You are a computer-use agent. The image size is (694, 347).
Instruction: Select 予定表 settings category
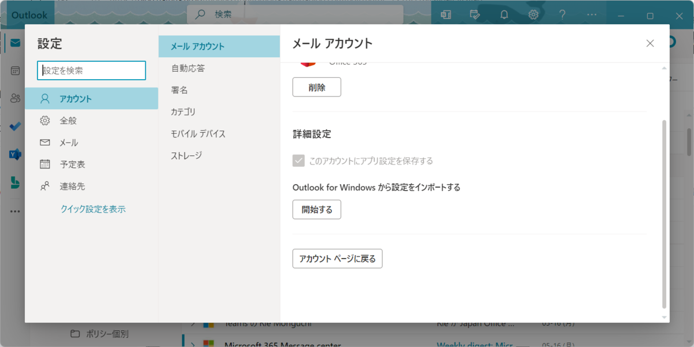[91, 165]
